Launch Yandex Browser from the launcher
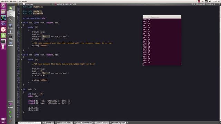Viewport: 221px width, 124px height. coord(3,29)
